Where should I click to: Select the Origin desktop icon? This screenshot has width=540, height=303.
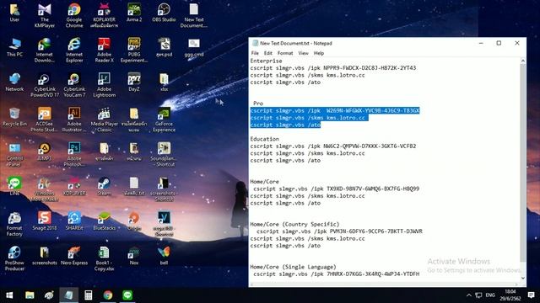[x=134, y=221]
